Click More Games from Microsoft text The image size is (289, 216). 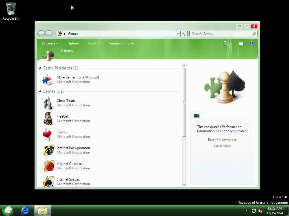[78, 77]
